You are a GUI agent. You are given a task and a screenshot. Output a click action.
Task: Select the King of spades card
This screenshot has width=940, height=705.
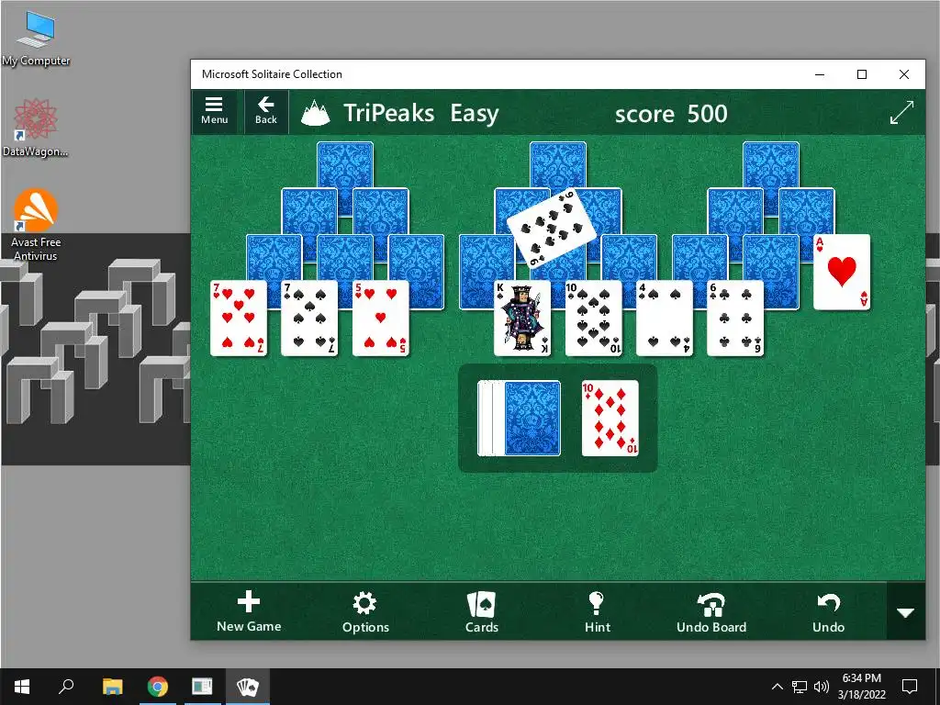click(522, 318)
